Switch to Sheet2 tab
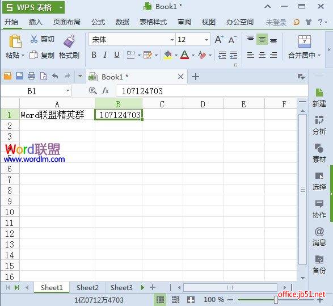This screenshot has width=333, height=306. pos(87,287)
